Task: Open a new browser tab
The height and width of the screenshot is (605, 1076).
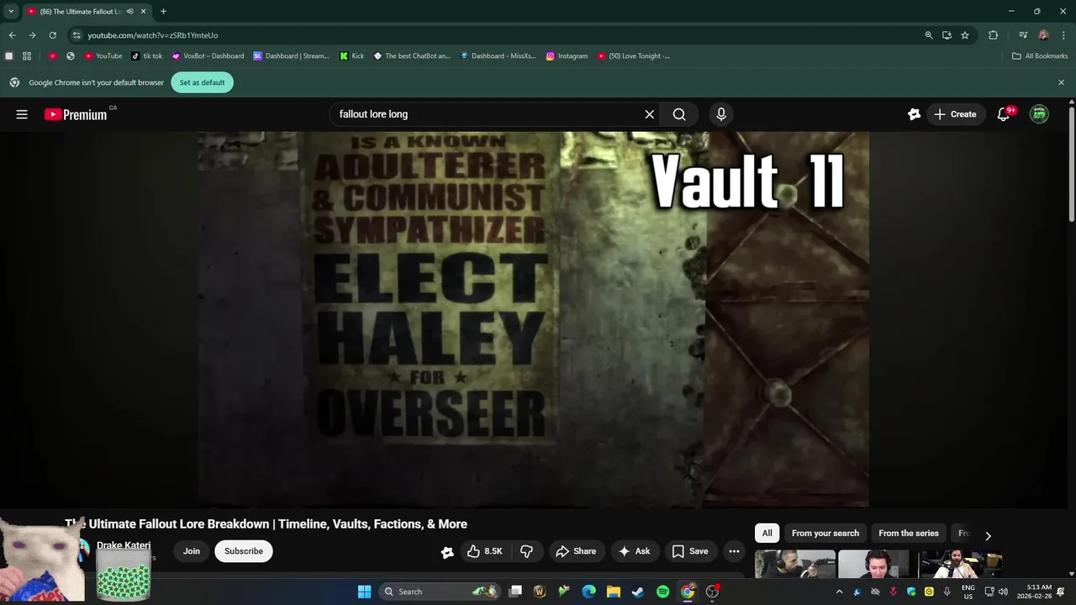Action: coord(163,12)
